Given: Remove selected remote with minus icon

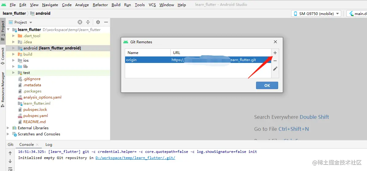Looking at the screenshot, I should click(x=275, y=61).
